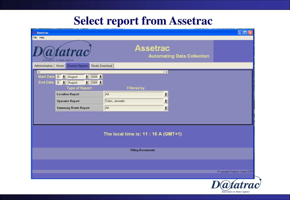The image size is (290, 200).
Task: Expand the End Date year dropdown
Action: coord(100,82)
